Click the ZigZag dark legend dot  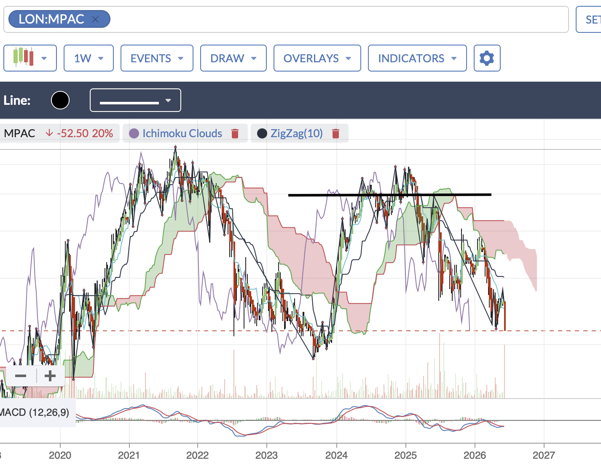click(262, 133)
